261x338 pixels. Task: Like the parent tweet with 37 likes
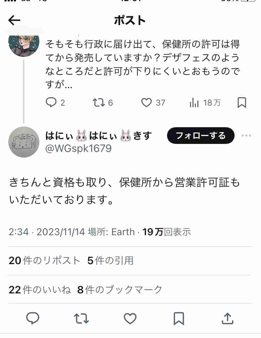pos(153,102)
